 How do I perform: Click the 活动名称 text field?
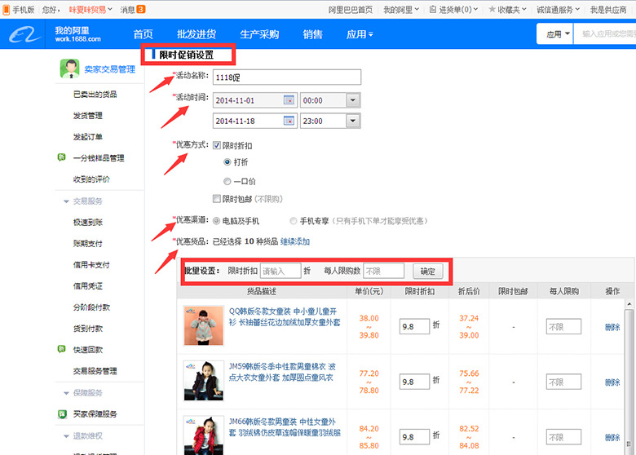tap(285, 77)
